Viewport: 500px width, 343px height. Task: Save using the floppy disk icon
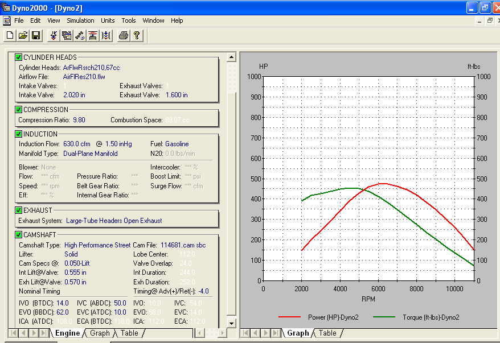(x=35, y=36)
